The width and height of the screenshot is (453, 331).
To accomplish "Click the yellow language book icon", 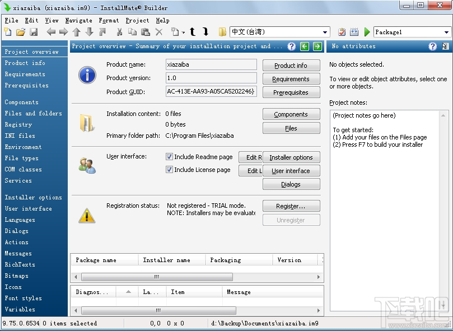I will click(x=222, y=32).
